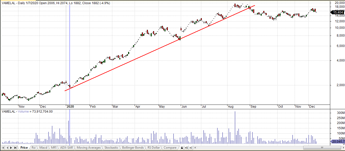
Task: Click next sheet tab arrow
Action: tap(11, 148)
